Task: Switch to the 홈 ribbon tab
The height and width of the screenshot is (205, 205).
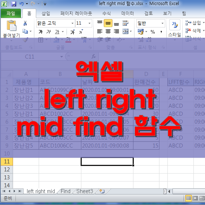Action: pyautogui.click(x=29, y=13)
